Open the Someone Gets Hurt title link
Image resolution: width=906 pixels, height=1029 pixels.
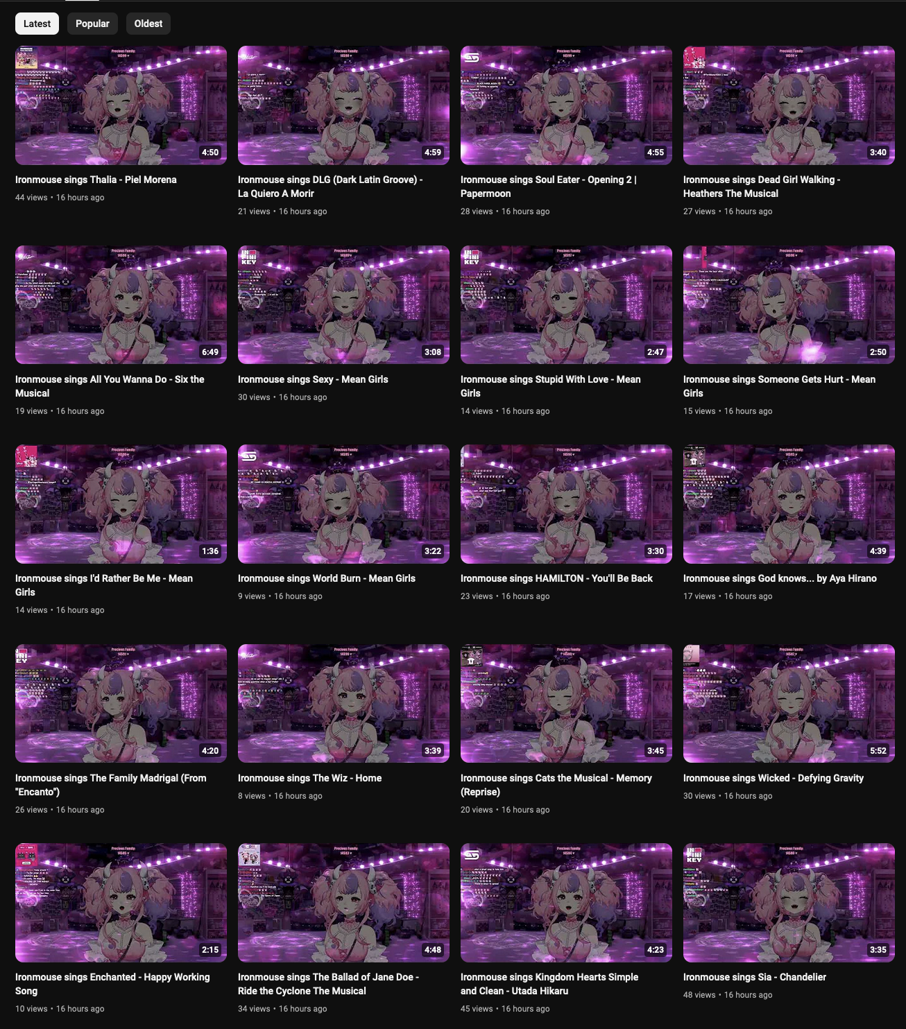pos(779,386)
